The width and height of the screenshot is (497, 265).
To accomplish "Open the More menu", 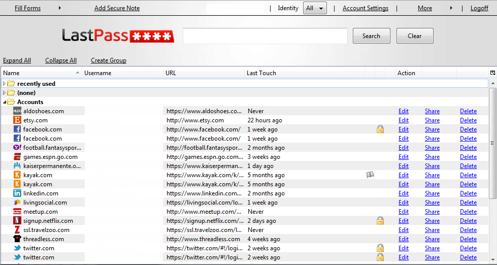I will point(425,8).
